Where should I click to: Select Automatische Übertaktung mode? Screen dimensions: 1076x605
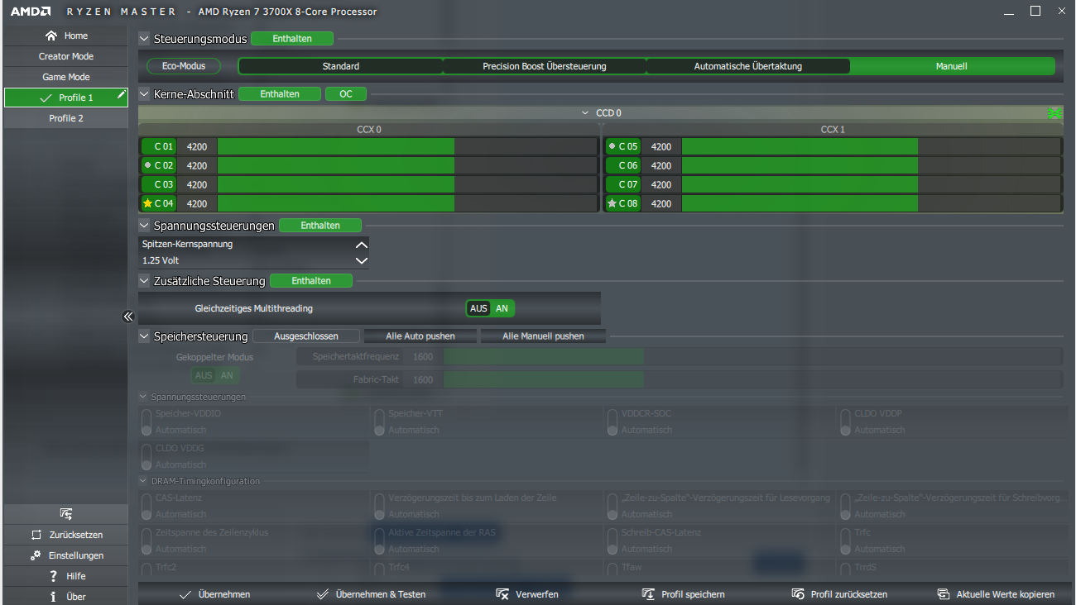(748, 66)
